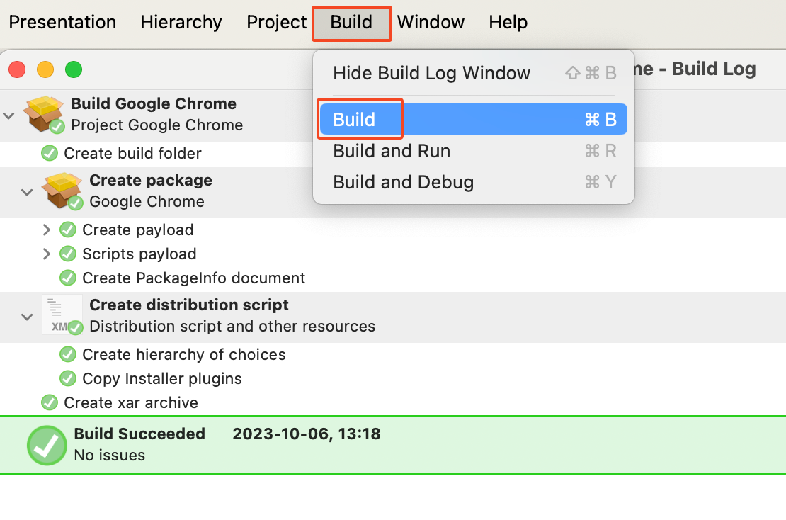Click the distribution script XML document icon
The image size is (786, 520).
point(62,315)
